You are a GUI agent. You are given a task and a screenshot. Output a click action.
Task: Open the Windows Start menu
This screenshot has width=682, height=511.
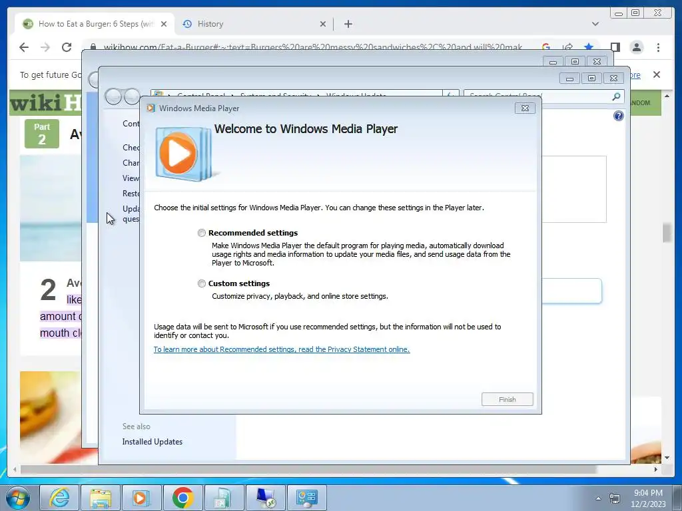[x=18, y=498]
